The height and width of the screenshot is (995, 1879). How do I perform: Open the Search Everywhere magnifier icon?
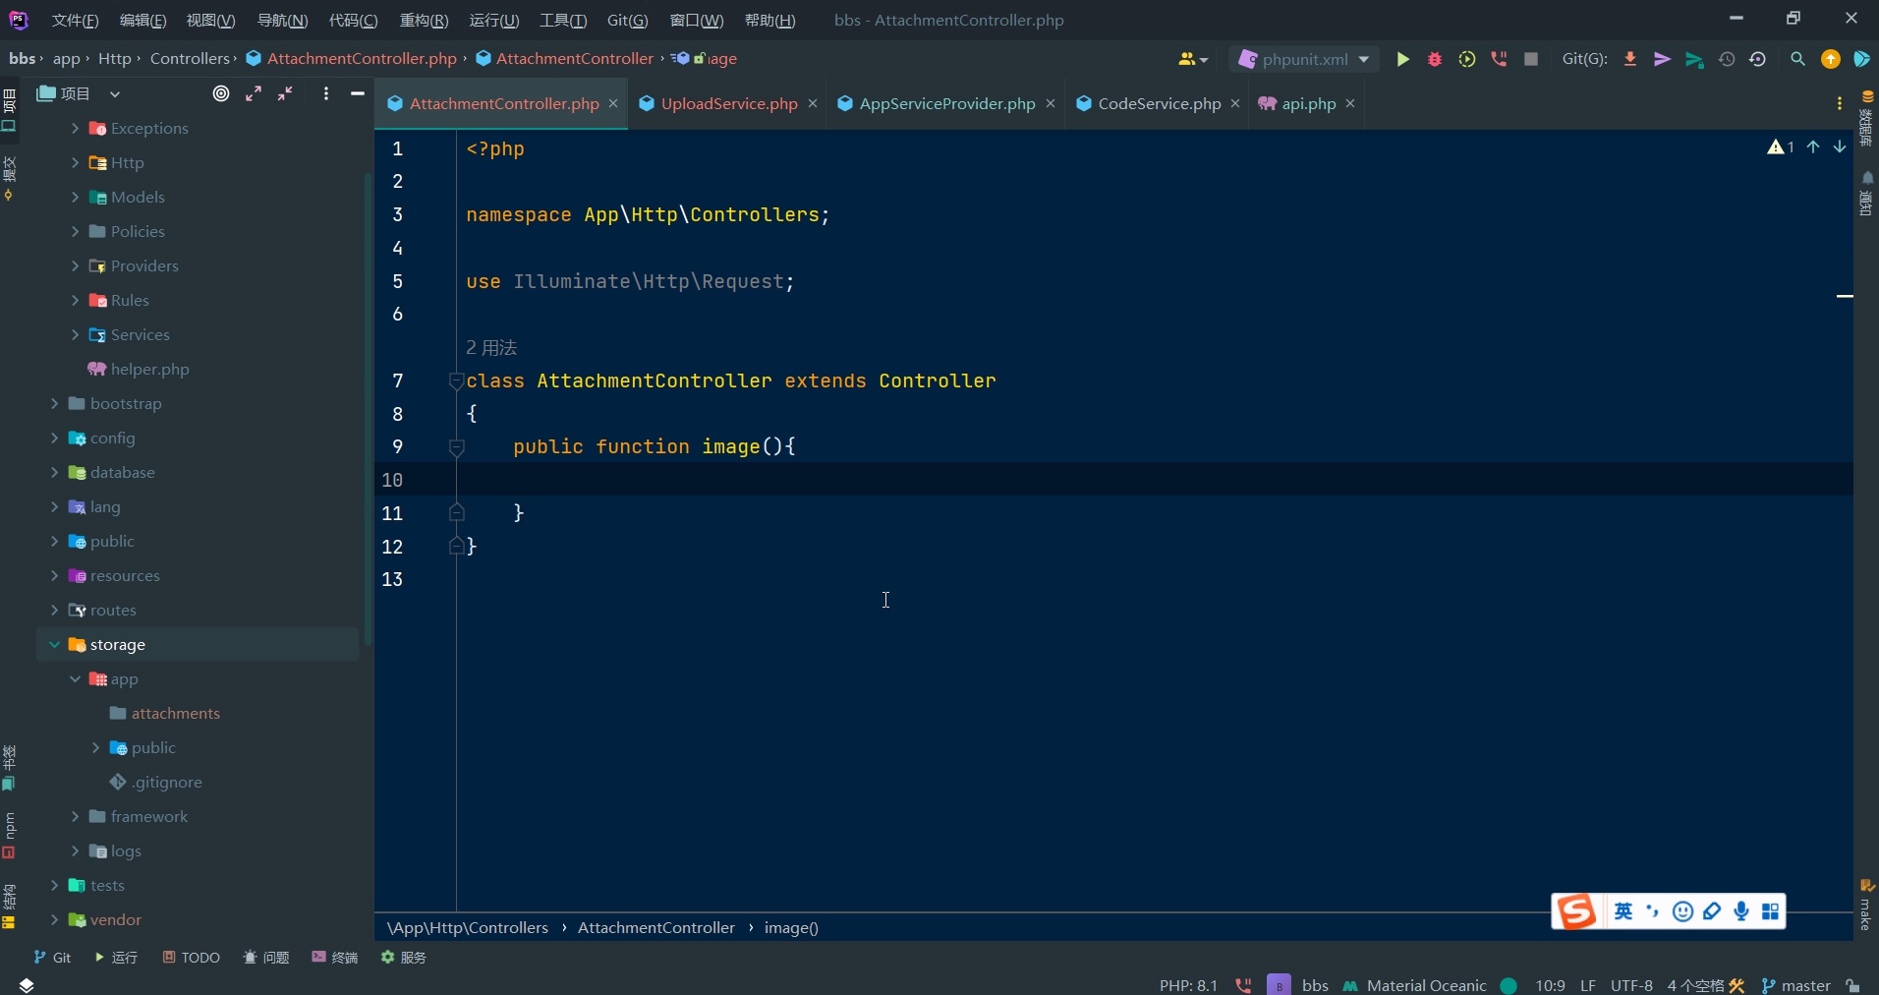1797,59
